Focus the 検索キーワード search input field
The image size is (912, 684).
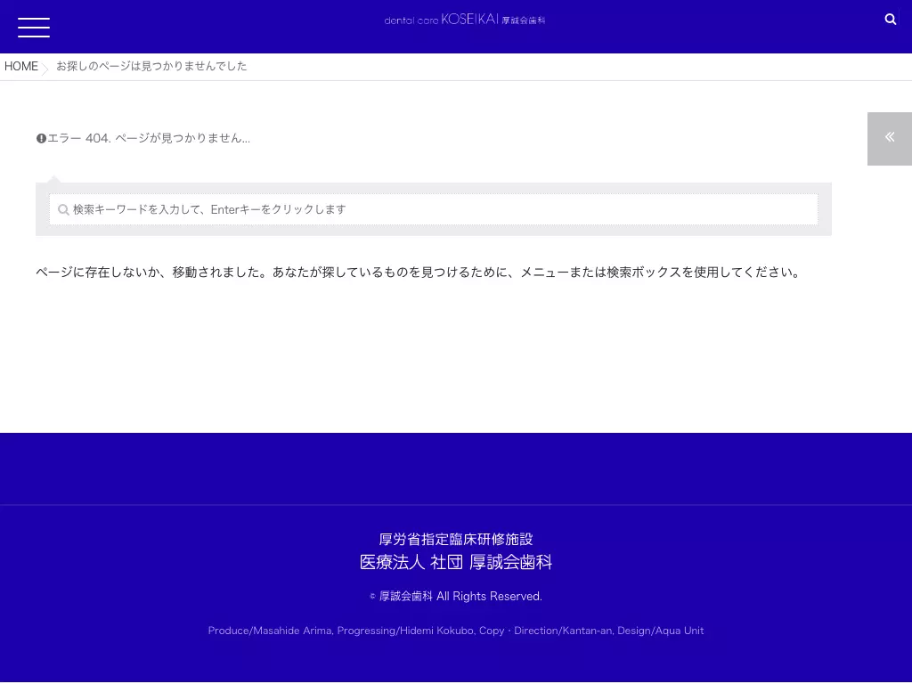click(434, 209)
